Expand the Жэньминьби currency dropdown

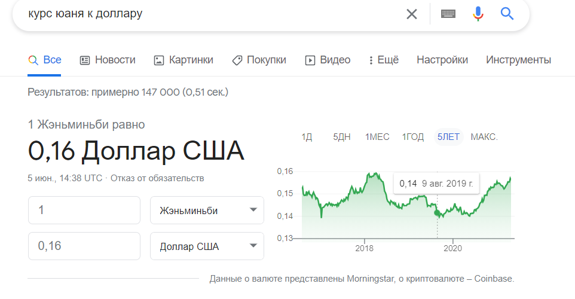pyautogui.click(x=207, y=210)
